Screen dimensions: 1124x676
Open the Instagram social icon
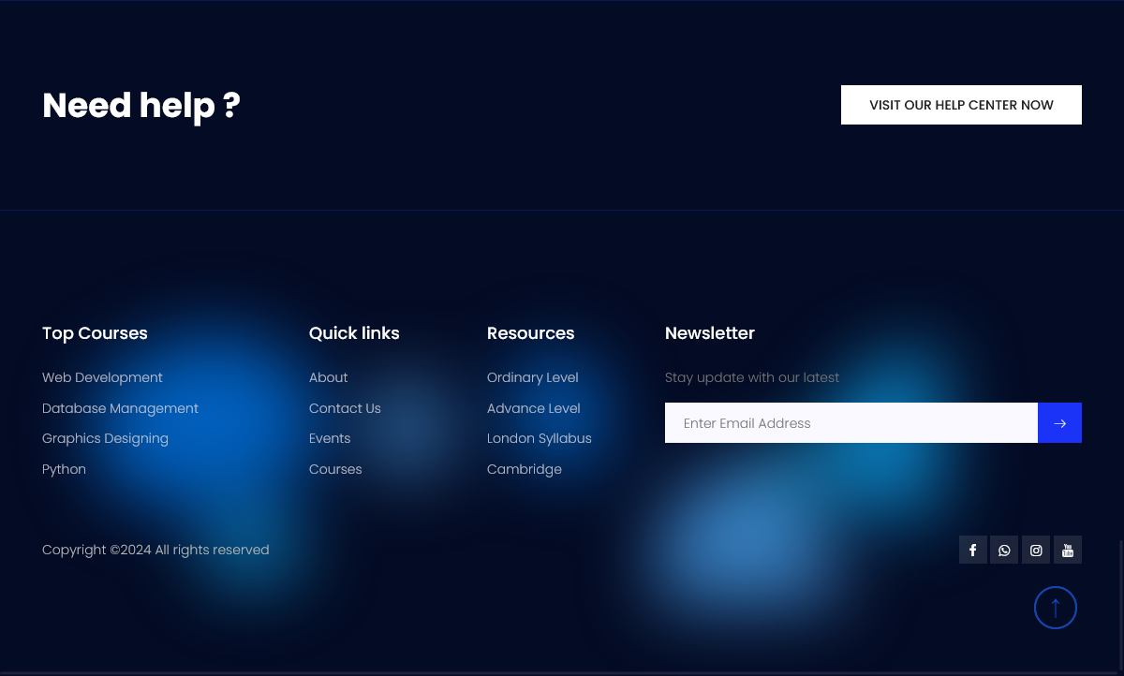[x=1036, y=550]
